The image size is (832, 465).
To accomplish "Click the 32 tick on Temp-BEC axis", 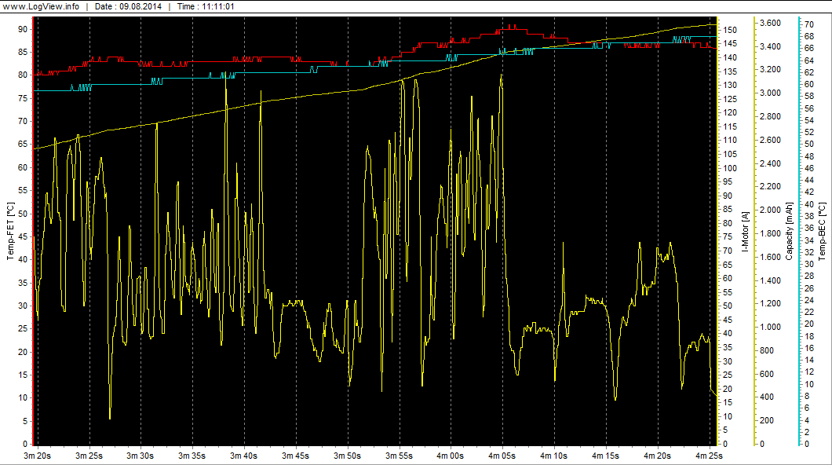I will pyautogui.click(x=809, y=252).
